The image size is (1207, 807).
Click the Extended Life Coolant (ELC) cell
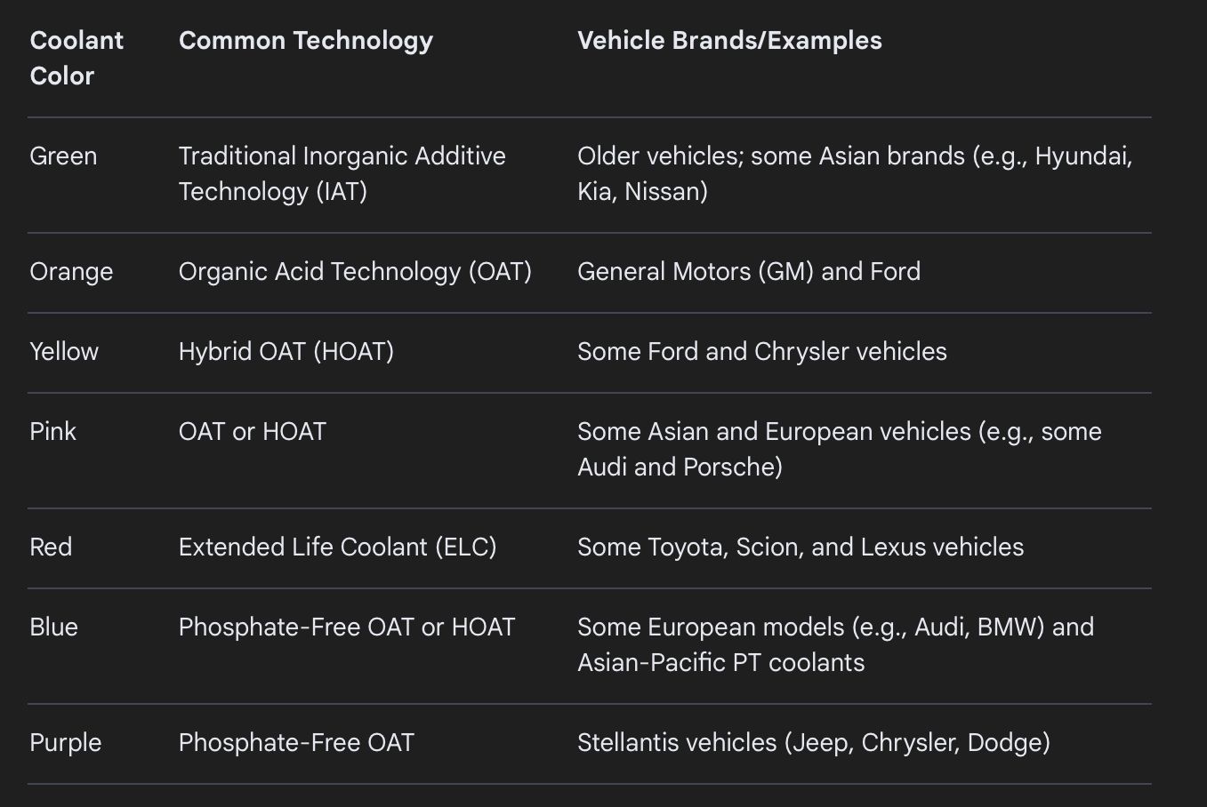pos(337,547)
